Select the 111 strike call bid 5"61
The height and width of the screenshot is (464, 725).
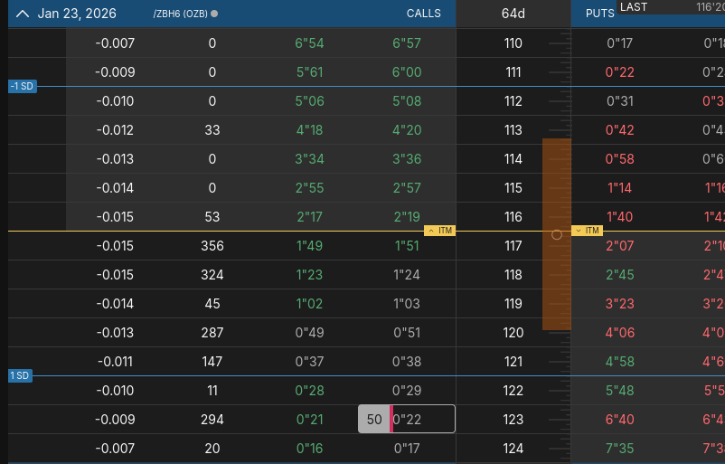(x=309, y=72)
